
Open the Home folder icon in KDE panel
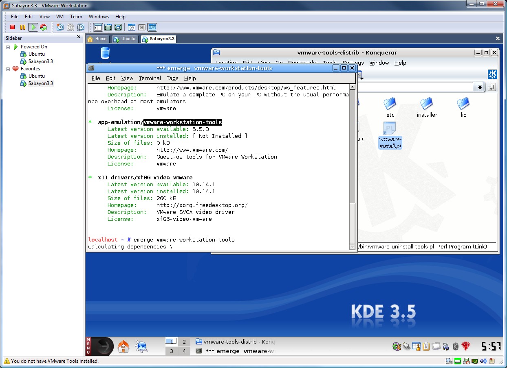[x=123, y=346]
